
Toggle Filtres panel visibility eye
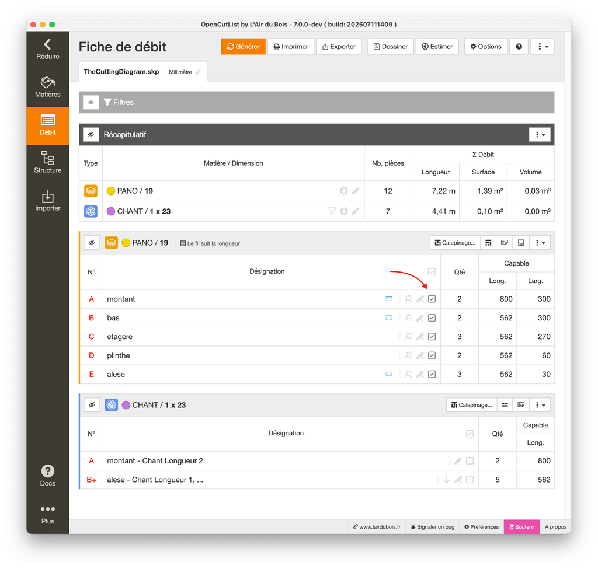(91, 102)
